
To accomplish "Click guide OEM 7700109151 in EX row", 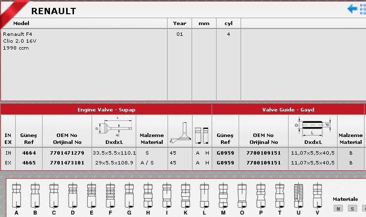I will point(264,163).
